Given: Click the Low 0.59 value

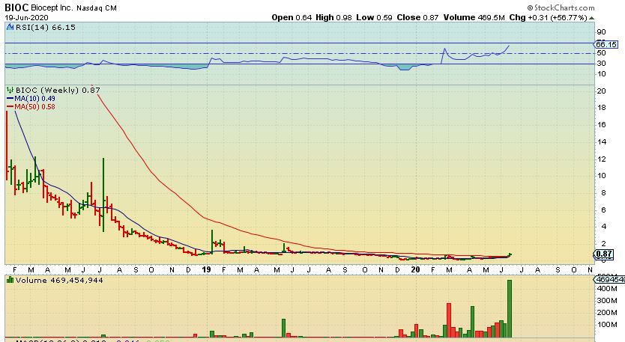Looking at the screenshot, I should [374, 17].
